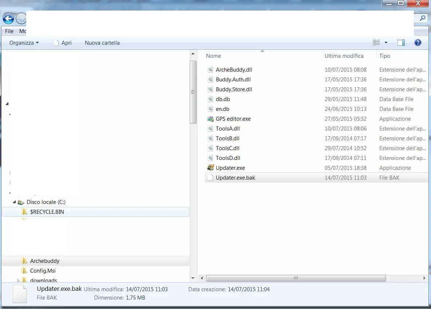Click the change view icon
The height and width of the screenshot is (309, 431).
pos(376,43)
